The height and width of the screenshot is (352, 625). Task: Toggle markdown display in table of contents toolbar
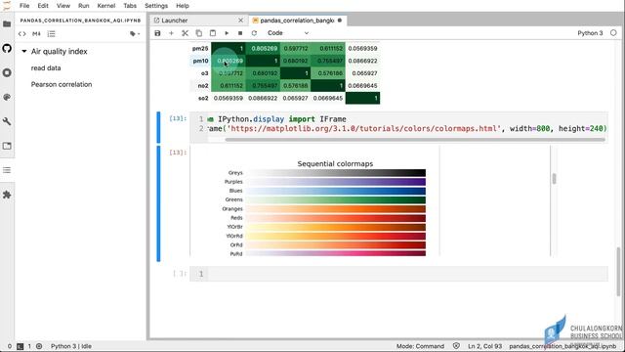coord(36,34)
